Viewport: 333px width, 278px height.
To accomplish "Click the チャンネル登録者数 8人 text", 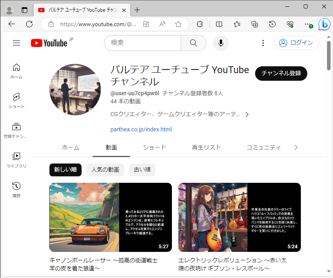I will point(193,93).
